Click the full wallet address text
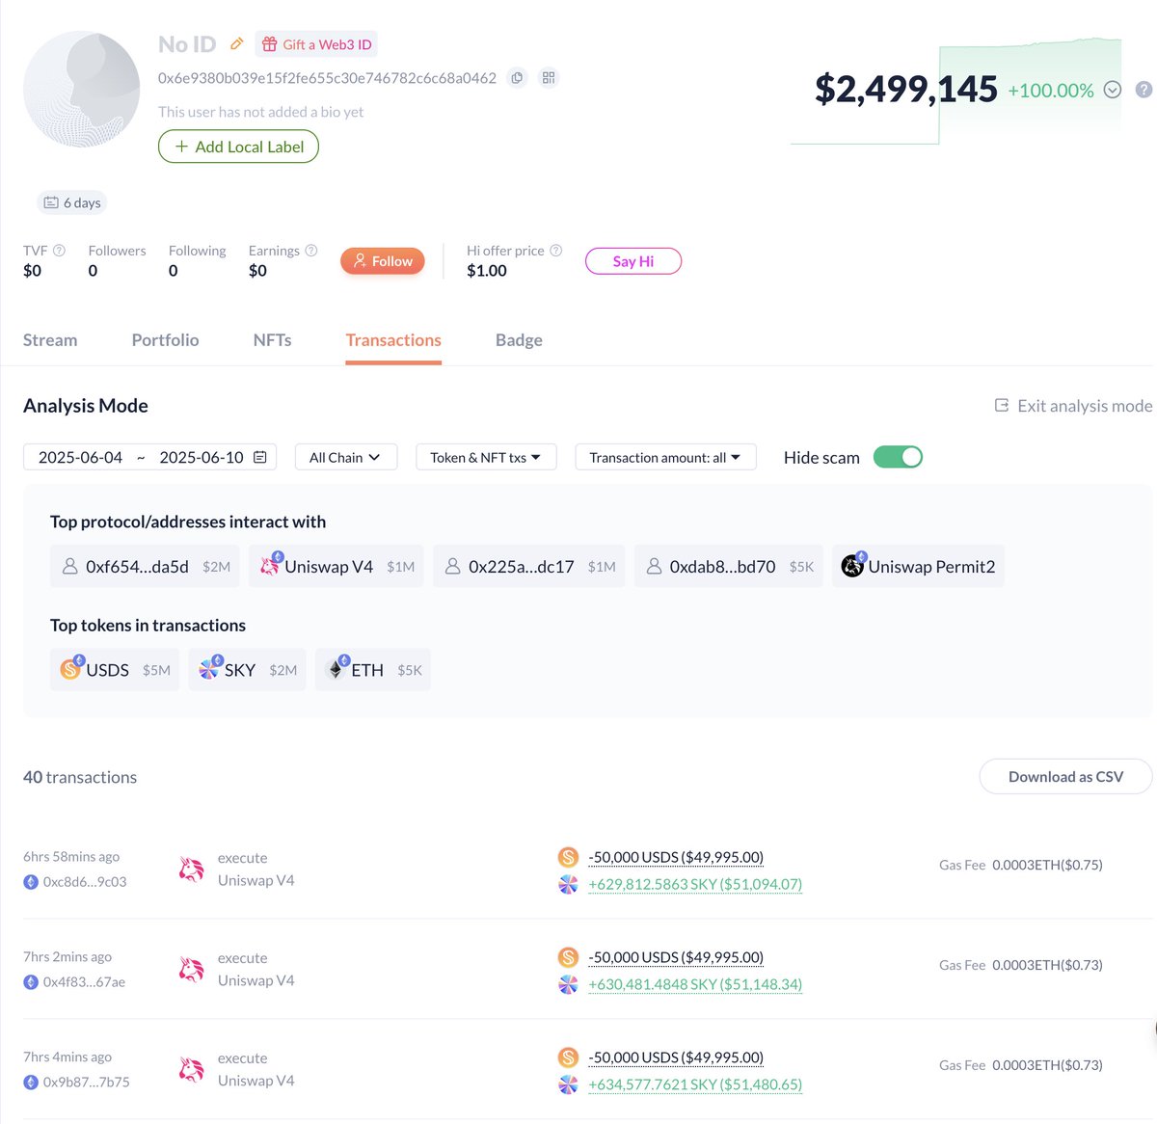1157x1124 pixels. point(327,78)
